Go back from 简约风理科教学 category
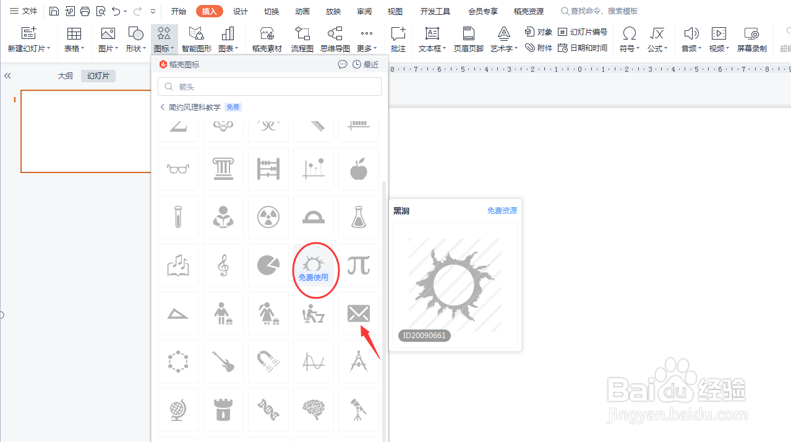 click(x=163, y=107)
